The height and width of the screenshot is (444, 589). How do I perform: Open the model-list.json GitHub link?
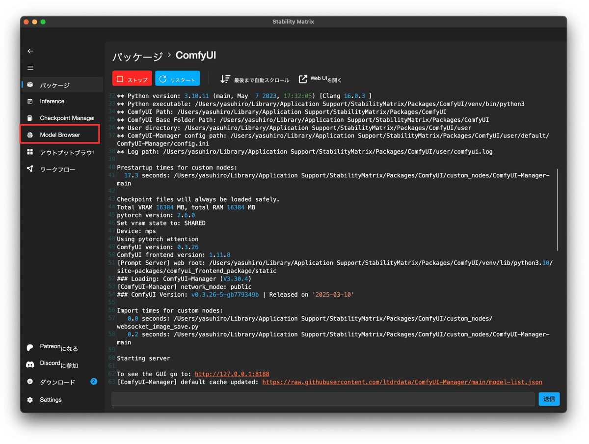coord(402,382)
